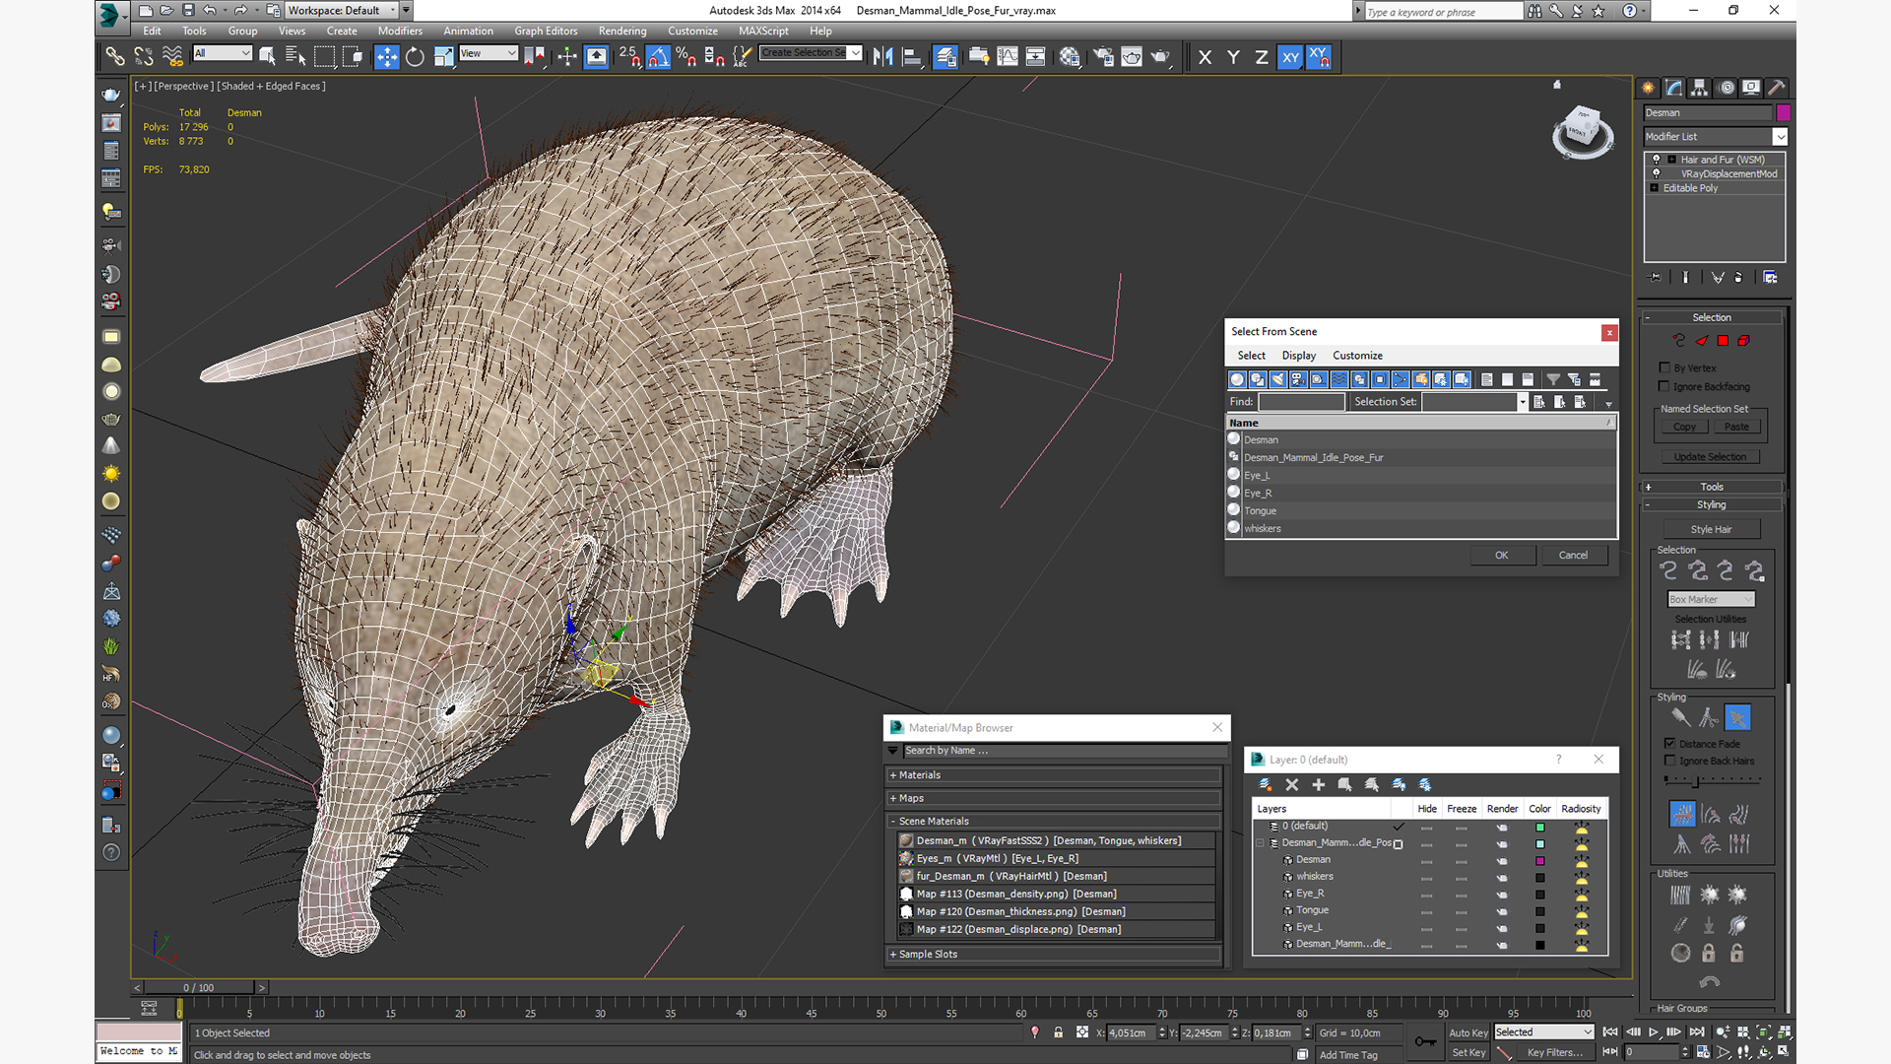Click Configure Modifier Sets icon

point(1770,278)
